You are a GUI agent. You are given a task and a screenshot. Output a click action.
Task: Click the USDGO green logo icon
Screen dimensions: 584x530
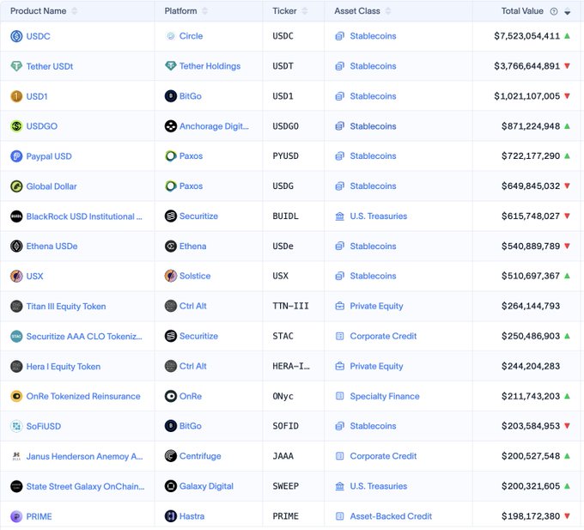16,126
